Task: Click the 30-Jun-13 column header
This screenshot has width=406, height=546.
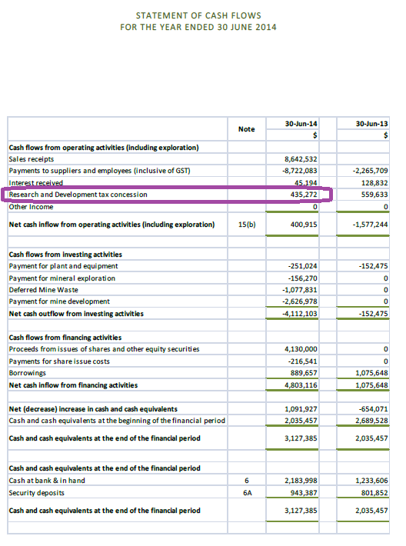Action: coord(371,124)
